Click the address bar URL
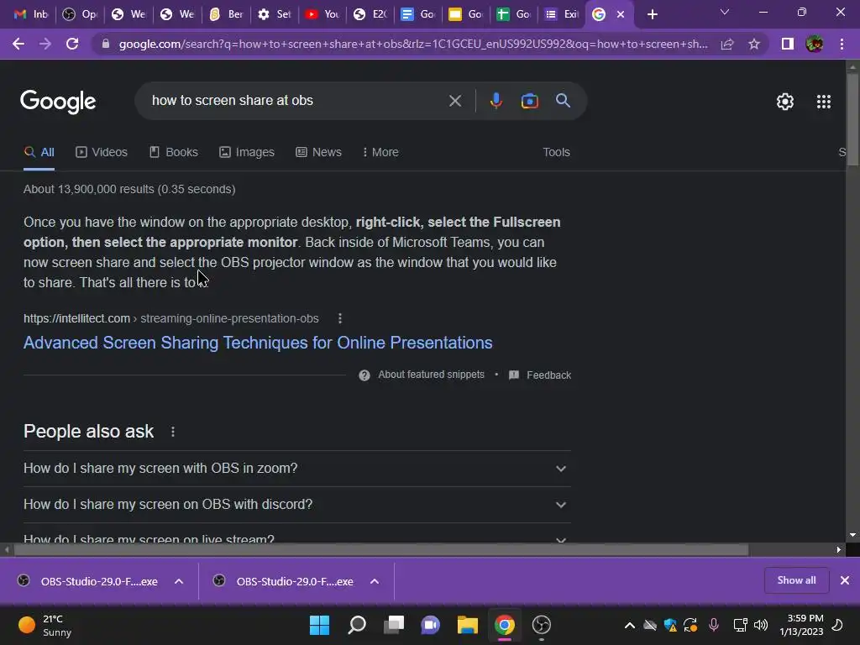The image size is (860, 645). 413,44
